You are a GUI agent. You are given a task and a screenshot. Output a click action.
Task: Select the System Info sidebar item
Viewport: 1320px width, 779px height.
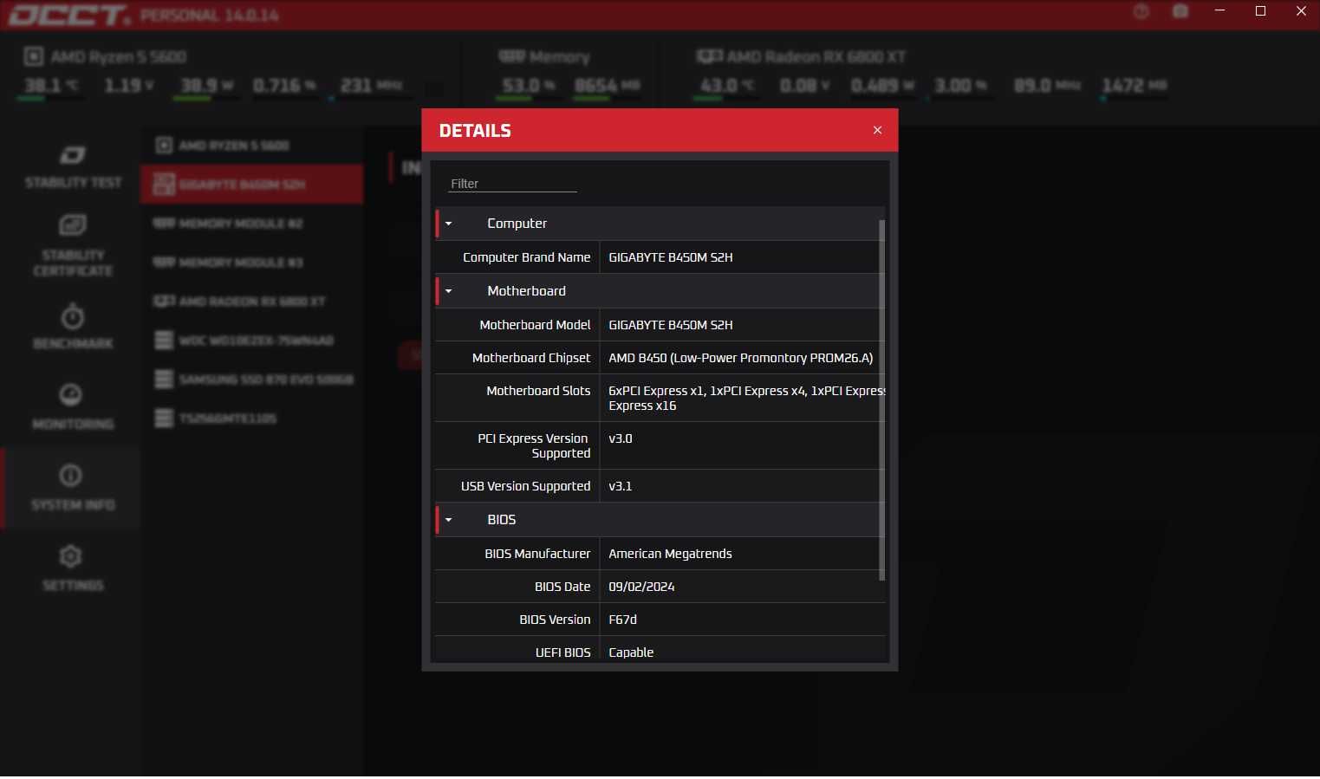pos(72,488)
